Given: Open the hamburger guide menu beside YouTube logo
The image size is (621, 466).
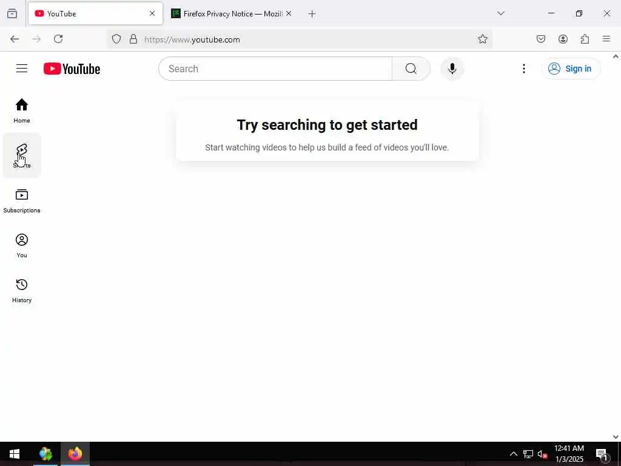Looking at the screenshot, I should point(22,69).
